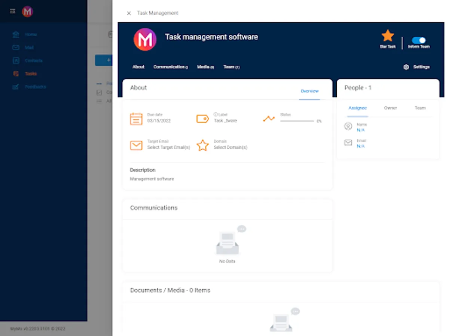Click the Settings label in task header
Screen dimensions: 449x336
(x=421, y=67)
